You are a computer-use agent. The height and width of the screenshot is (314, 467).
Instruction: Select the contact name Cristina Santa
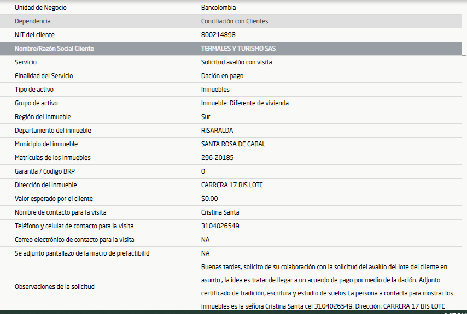(220, 212)
